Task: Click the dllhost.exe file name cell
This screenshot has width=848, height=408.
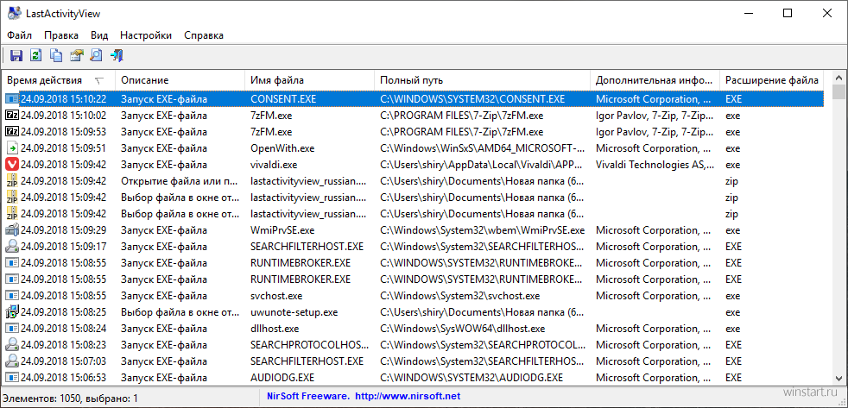Action: click(x=275, y=329)
